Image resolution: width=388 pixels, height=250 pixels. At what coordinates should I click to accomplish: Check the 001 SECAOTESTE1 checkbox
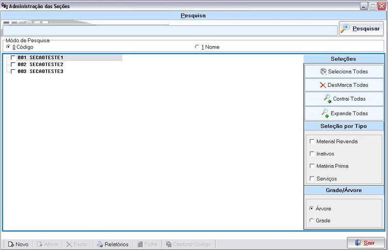coord(13,57)
